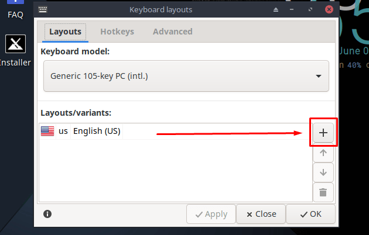Image resolution: width=369 pixels, height=235 pixels.
Task: Click the keyboard icon in title bar
Action: [43, 9]
